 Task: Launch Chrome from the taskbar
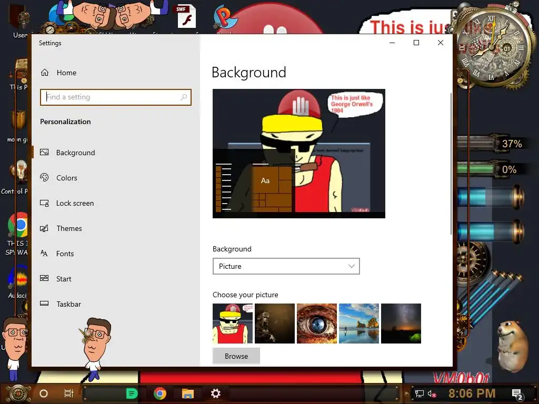coord(160,393)
